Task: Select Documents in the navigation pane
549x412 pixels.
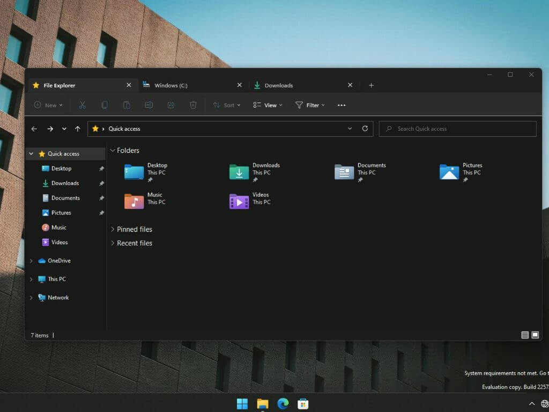Action: 66,198
